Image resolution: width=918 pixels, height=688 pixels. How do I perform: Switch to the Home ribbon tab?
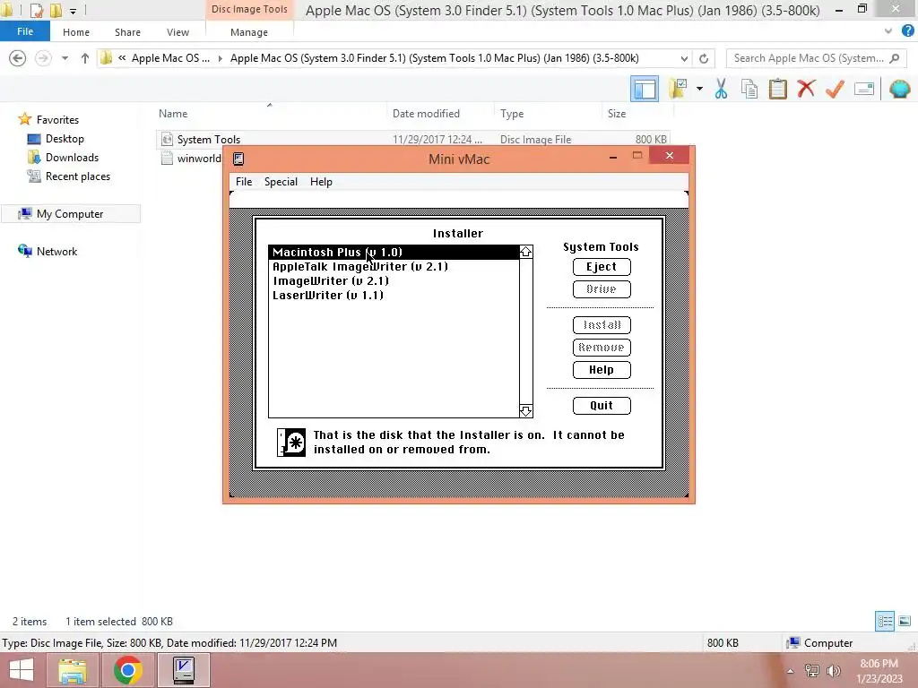[x=76, y=32]
